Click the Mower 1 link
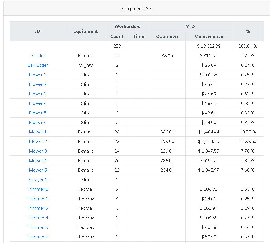 [x=38, y=132]
